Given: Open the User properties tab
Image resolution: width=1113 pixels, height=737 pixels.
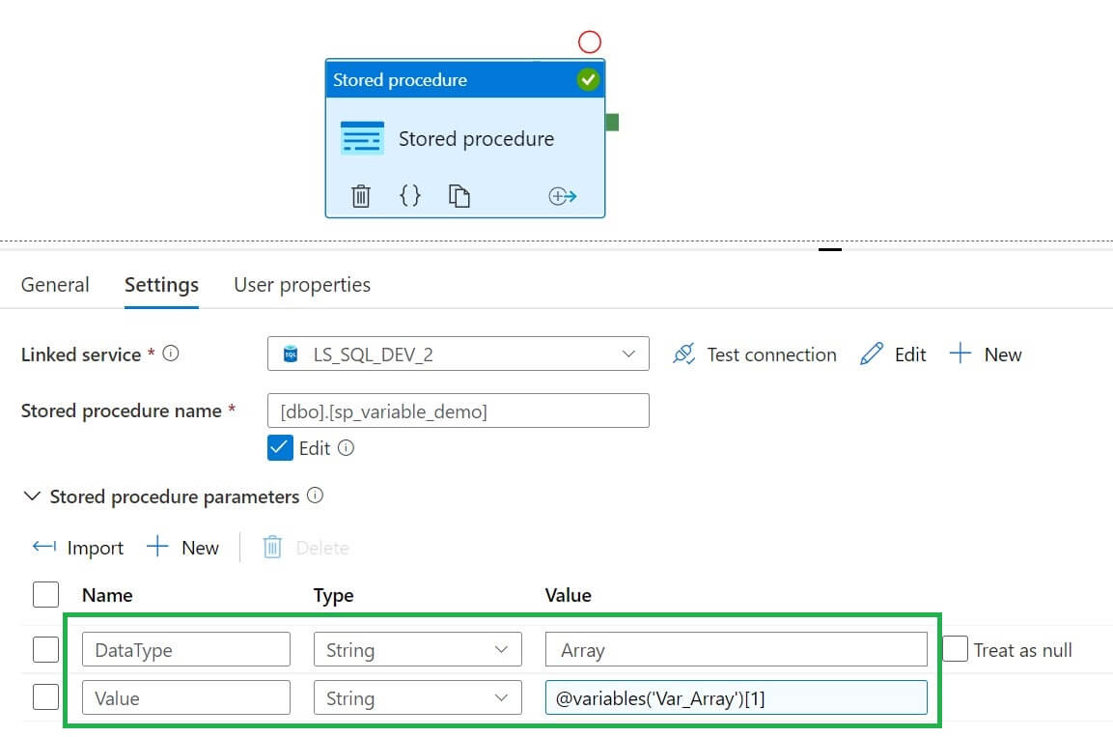Looking at the screenshot, I should tap(301, 284).
